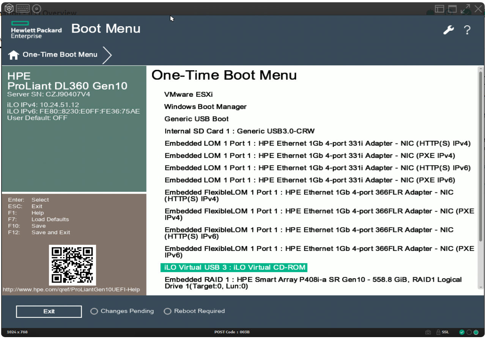Capture the screen with the camera icon
Screen dimensions: 485x339
pos(428,332)
